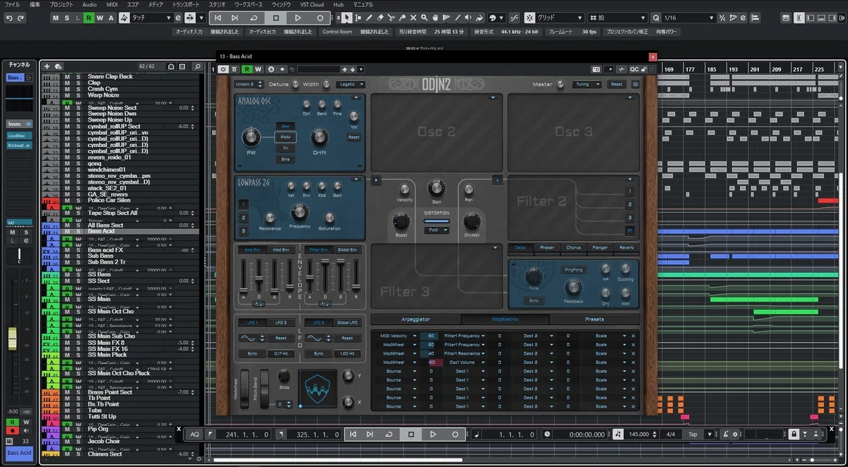Activate plugin power button in Odin2 header
This screenshot has width=848, height=467.
[x=223, y=69]
